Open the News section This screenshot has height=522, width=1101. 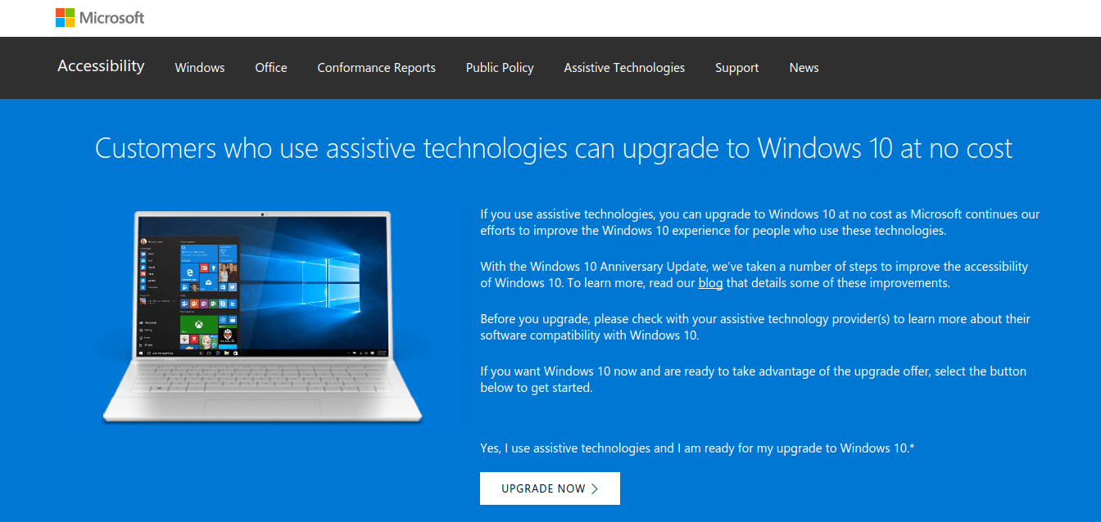coord(804,68)
